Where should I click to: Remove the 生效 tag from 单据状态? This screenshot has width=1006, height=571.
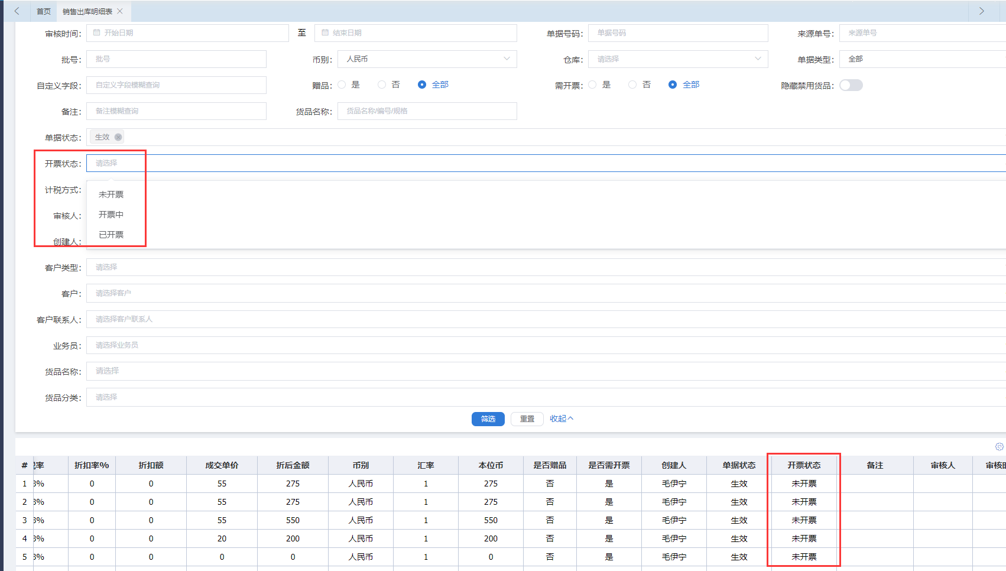(x=118, y=137)
